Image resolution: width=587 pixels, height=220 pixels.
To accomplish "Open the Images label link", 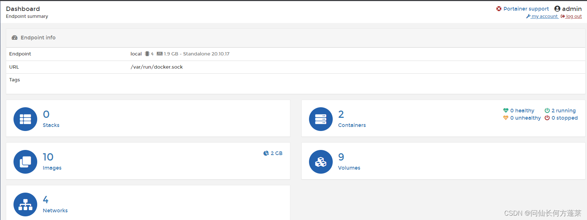I will point(52,168).
